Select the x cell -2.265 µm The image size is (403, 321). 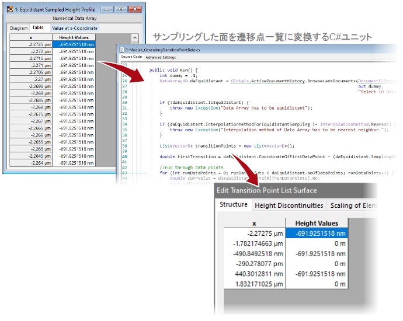31,149
